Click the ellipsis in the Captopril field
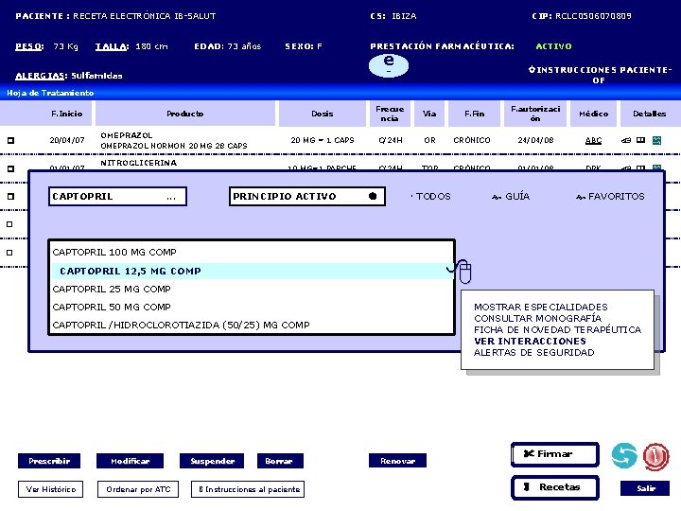The height and width of the screenshot is (511, 681). click(x=171, y=198)
